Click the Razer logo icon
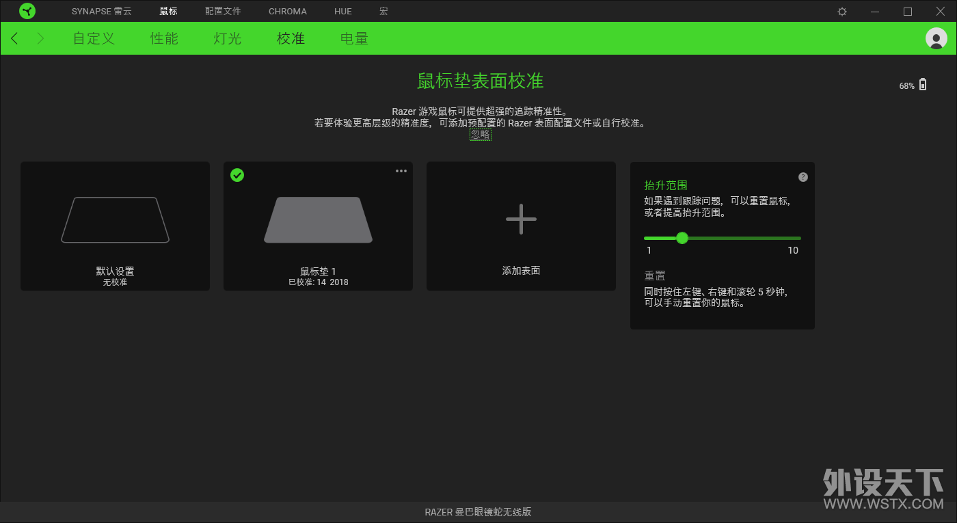This screenshot has height=523, width=957. [x=27, y=11]
